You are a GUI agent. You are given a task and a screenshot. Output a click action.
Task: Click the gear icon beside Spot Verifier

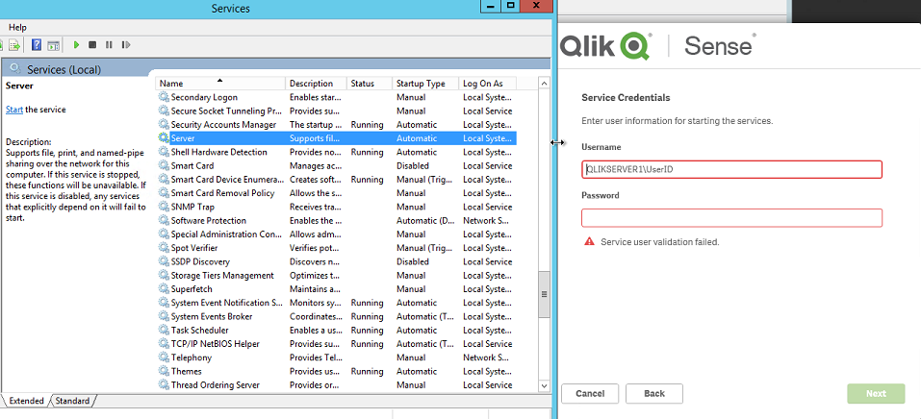(164, 248)
